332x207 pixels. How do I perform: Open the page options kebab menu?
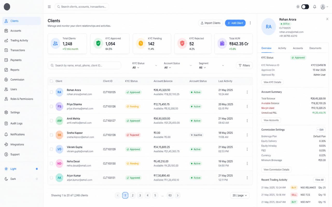coord(250,23)
